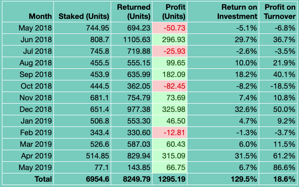This screenshot has height=187, width=299.
Task: Click the Return on Investment header
Action: [x=223, y=12]
